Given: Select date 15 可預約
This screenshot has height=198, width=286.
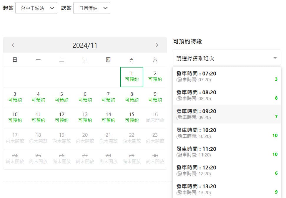Looking at the screenshot, I should click(x=132, y=118).
